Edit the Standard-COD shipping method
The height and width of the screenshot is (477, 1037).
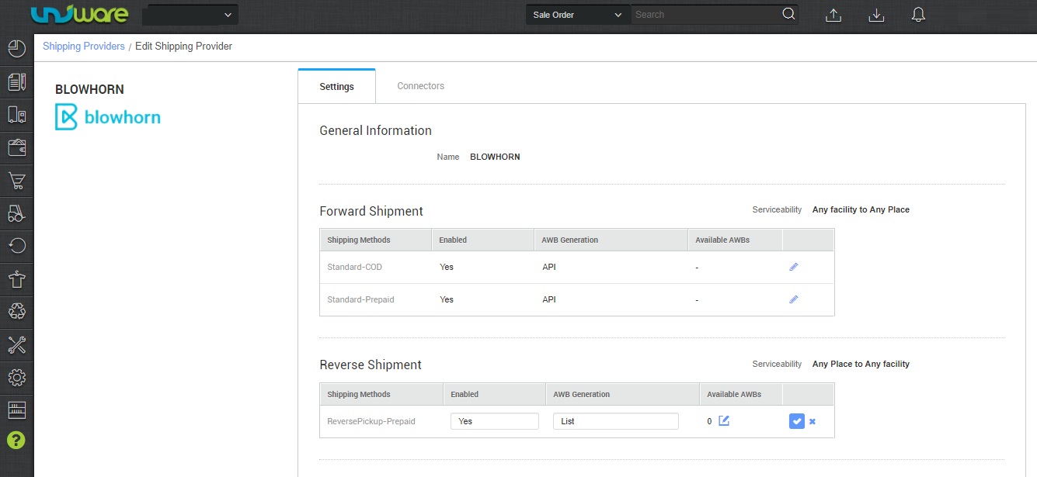point(793,267)
